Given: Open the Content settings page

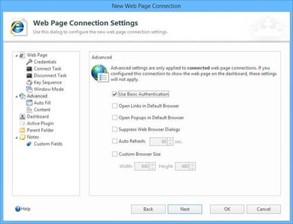Looking at the screenshot, I should (x=42, y=110).
